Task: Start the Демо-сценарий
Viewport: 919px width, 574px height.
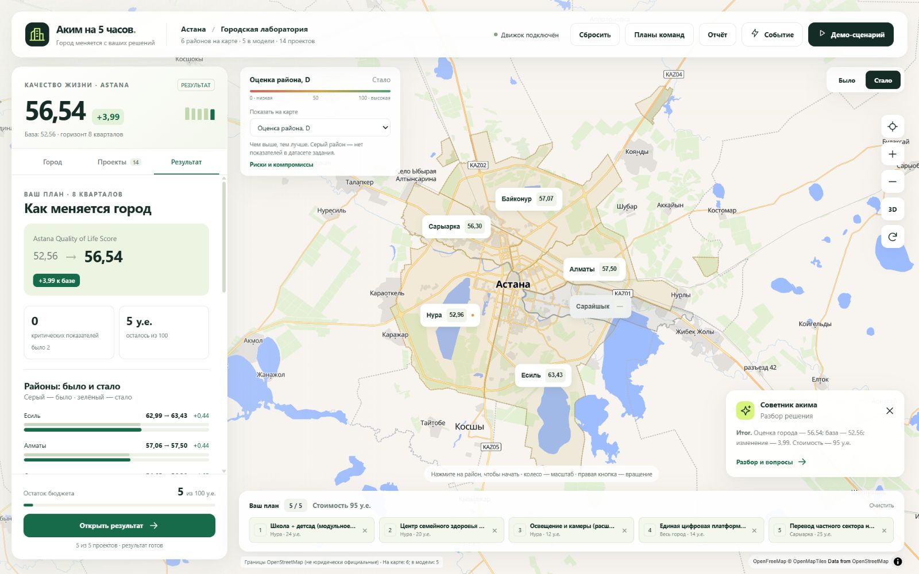Action: [x=851, y=34]
